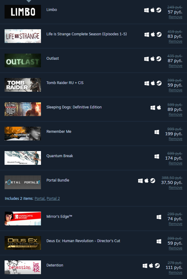This screenshot has height=279, width=187.
Task: Open the Life is Strange capsule image
Action: (23, 36)
